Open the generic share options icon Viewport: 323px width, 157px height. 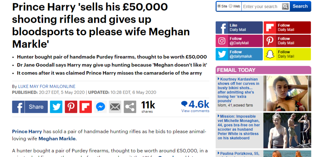[130, 107]
